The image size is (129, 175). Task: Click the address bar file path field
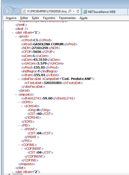tap(47, 11)
